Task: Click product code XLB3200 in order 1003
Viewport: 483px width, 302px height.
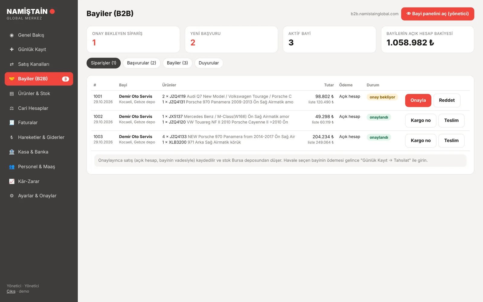Action: pyautogui.click(x=178, y=142)
